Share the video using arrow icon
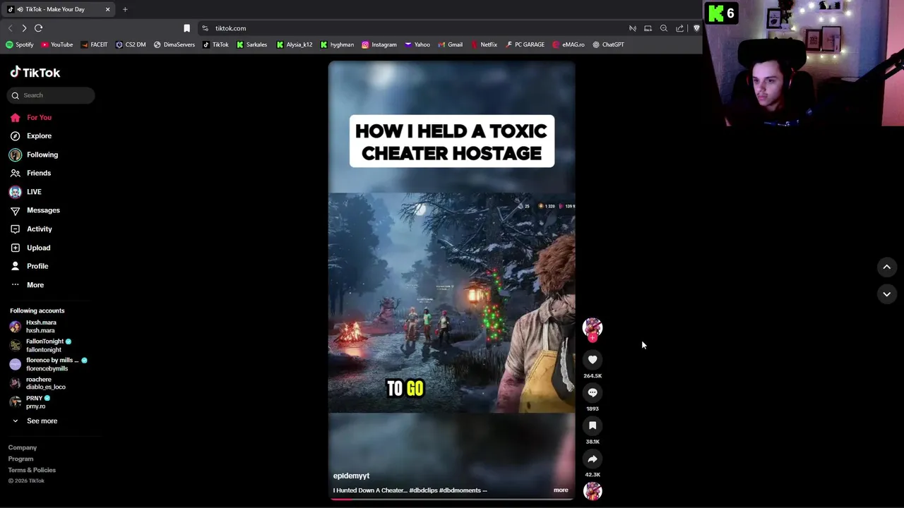 point(593,459)
